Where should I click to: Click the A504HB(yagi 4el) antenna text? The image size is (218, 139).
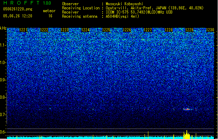(122, 16)
